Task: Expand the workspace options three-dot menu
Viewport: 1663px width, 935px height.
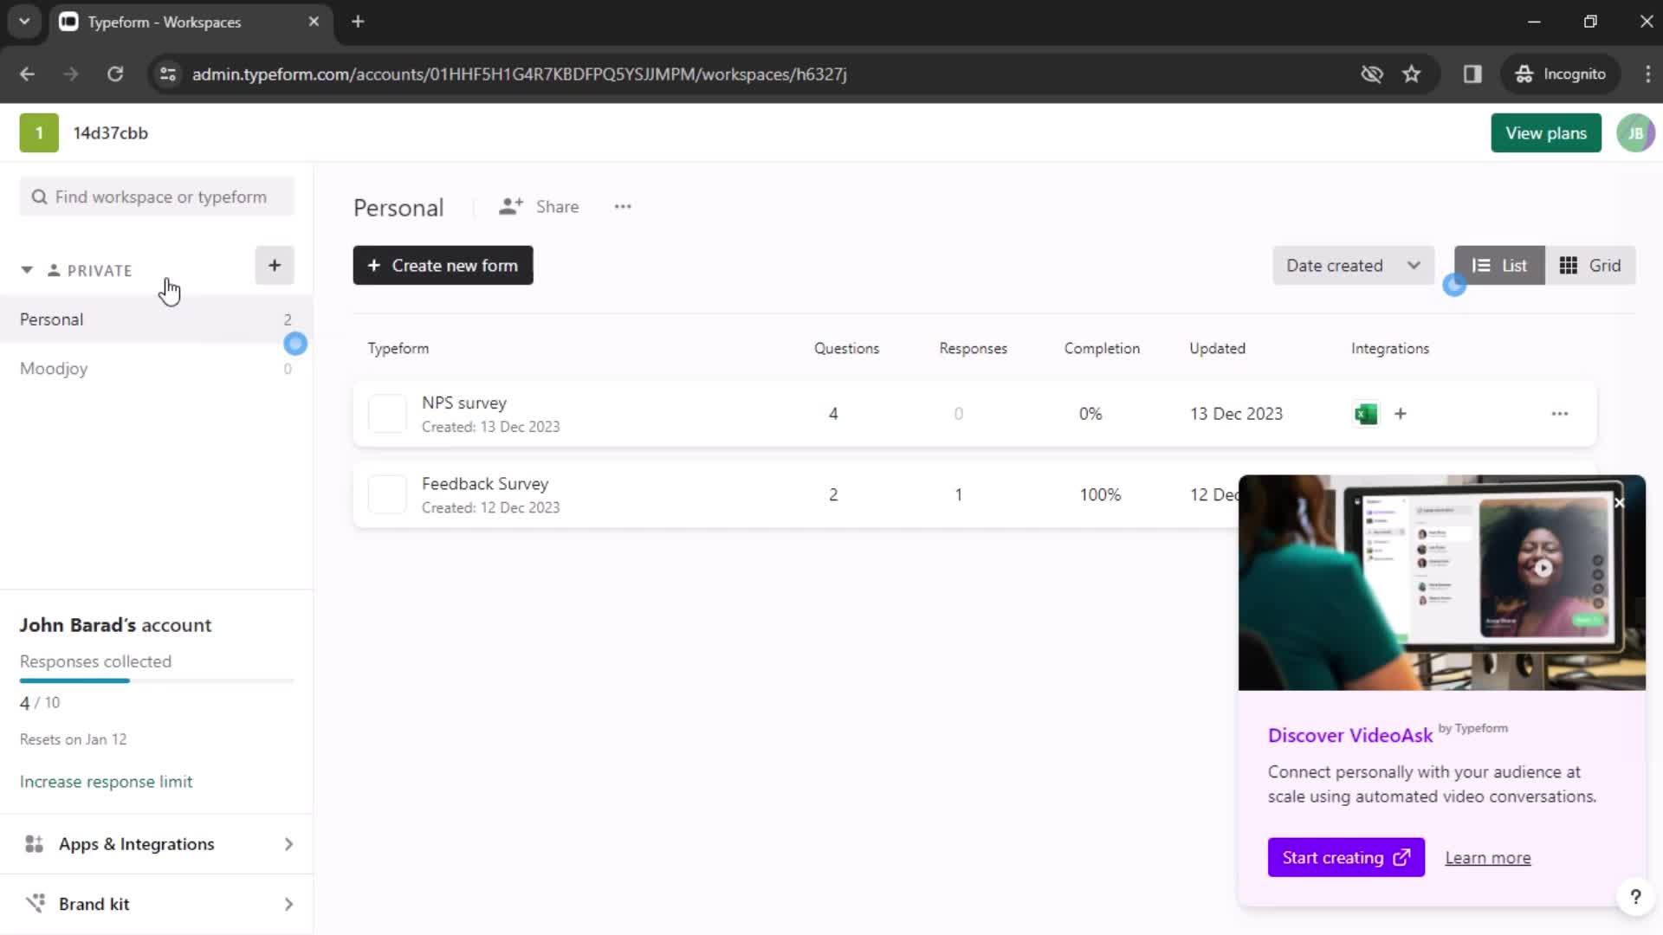Action: pyautogui.click(x=623, y=208)
